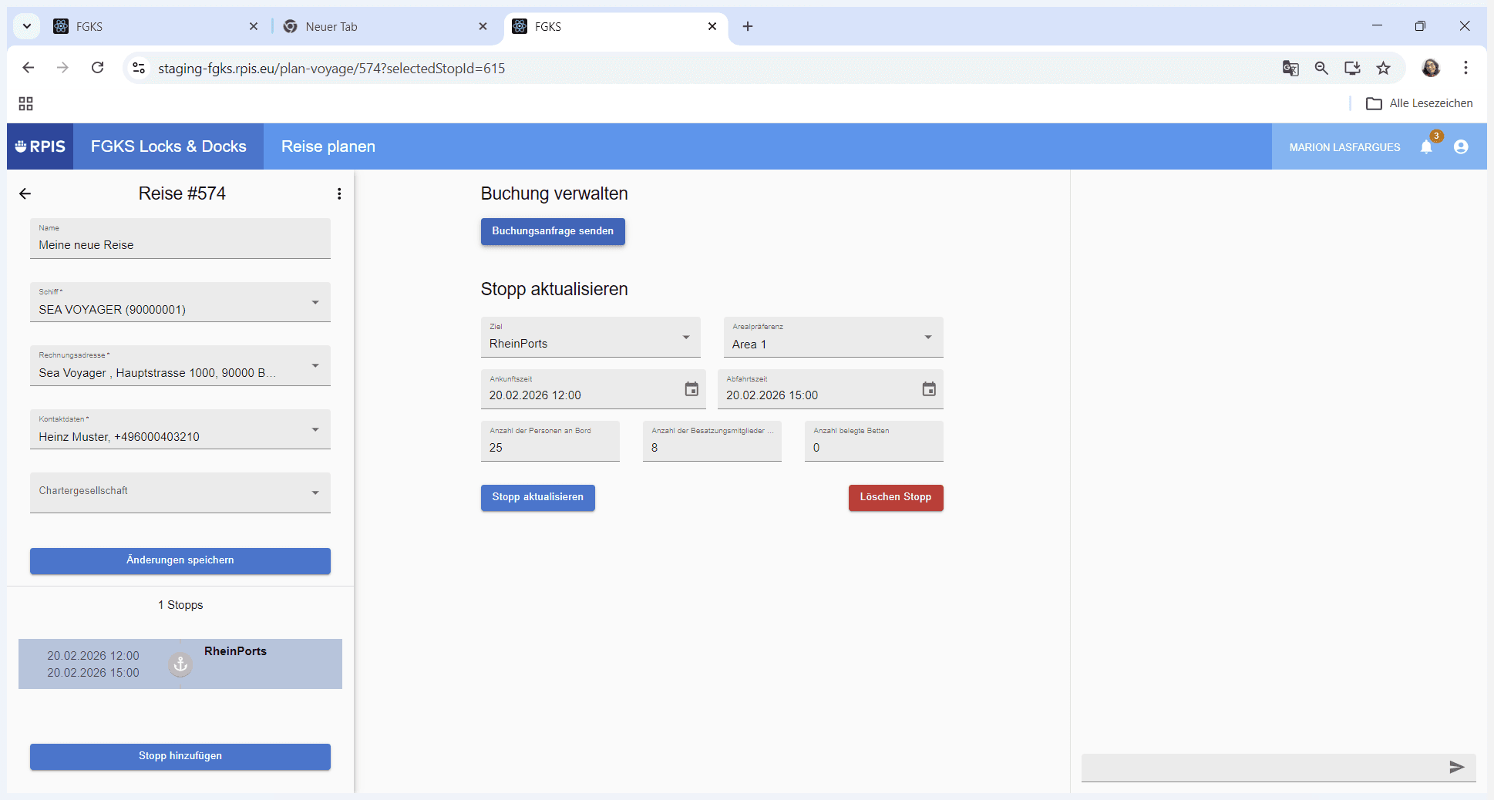Viewport: 1494px width, 800px height.
Task: Go back in browser history
Action: tap(29, 68)
